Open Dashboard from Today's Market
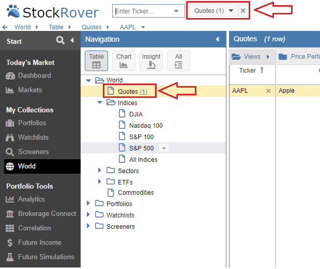This screenshot has width=320, height=269. coord(34,75)
